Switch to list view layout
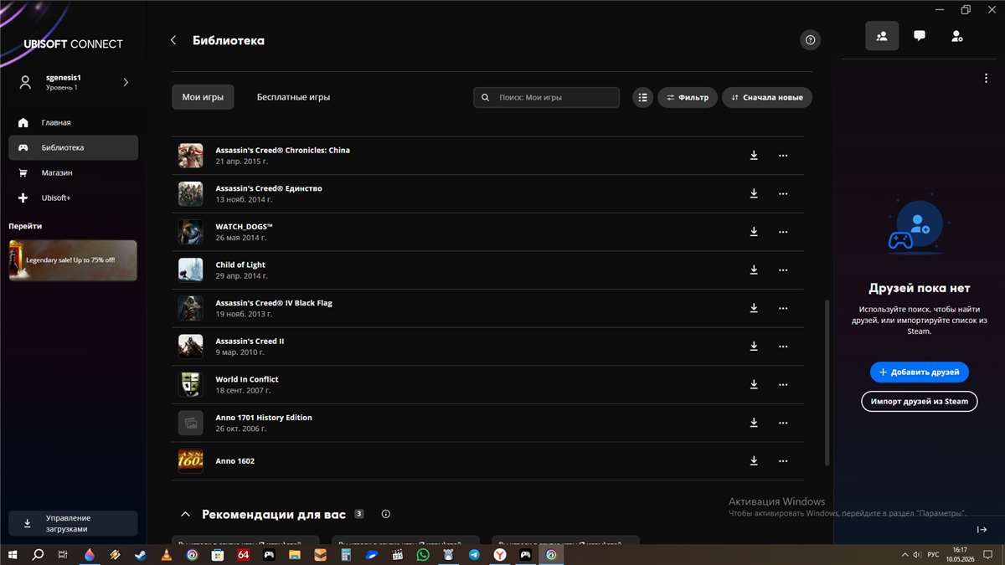This screenshot has height=565, width=1005. pyautogui.click(x=642, y=97)
